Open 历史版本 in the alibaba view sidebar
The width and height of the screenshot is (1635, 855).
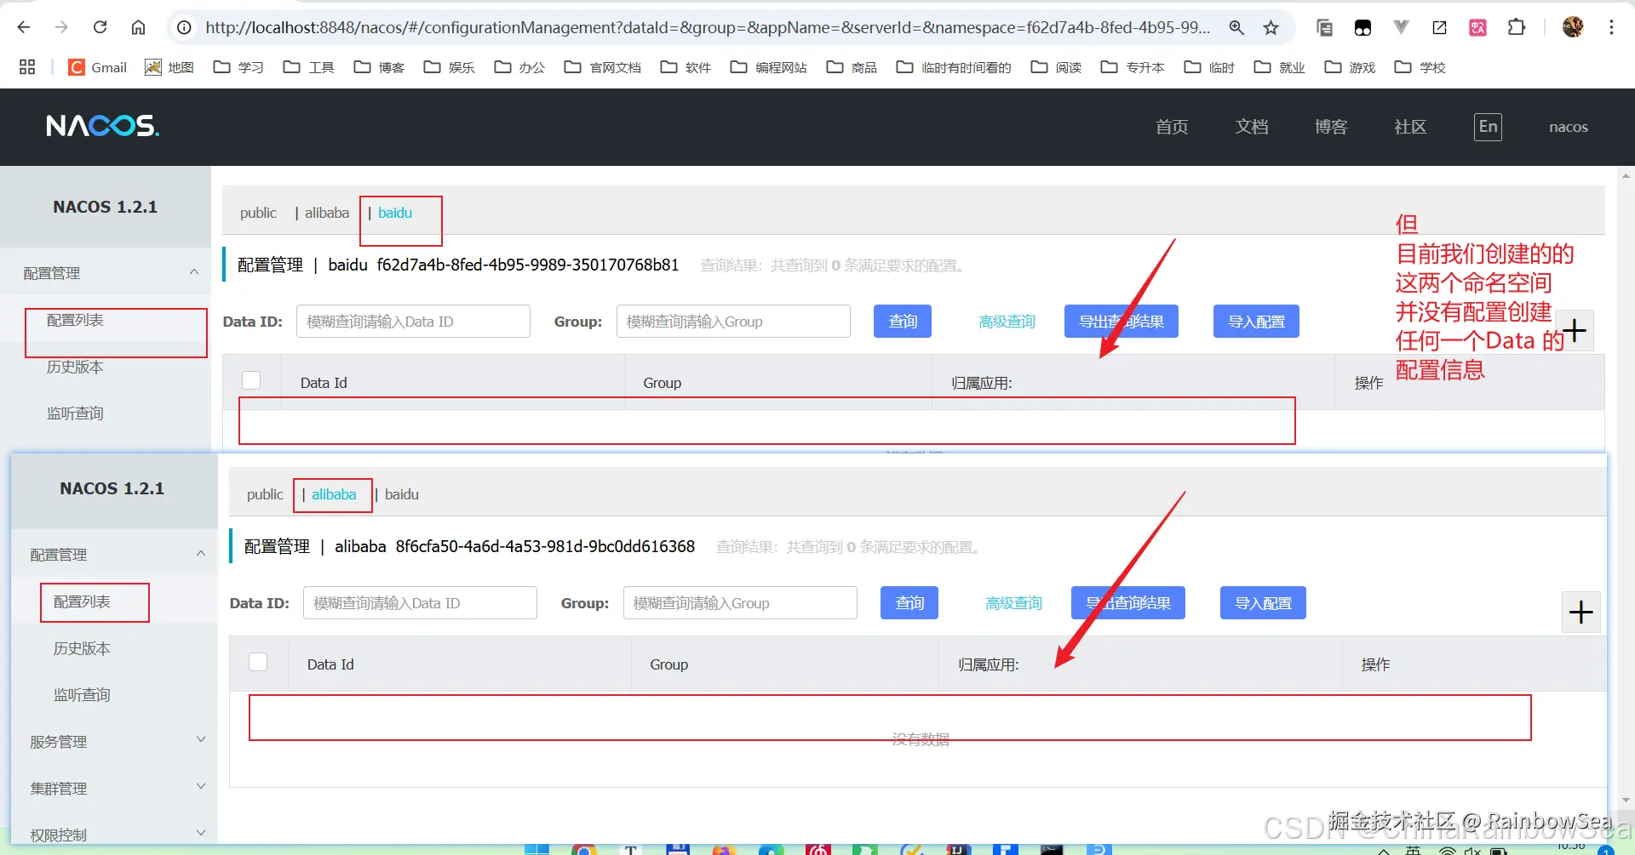[82, 648]
